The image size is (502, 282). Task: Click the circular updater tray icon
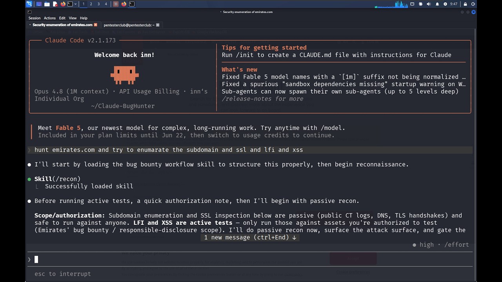pos(445,4)
